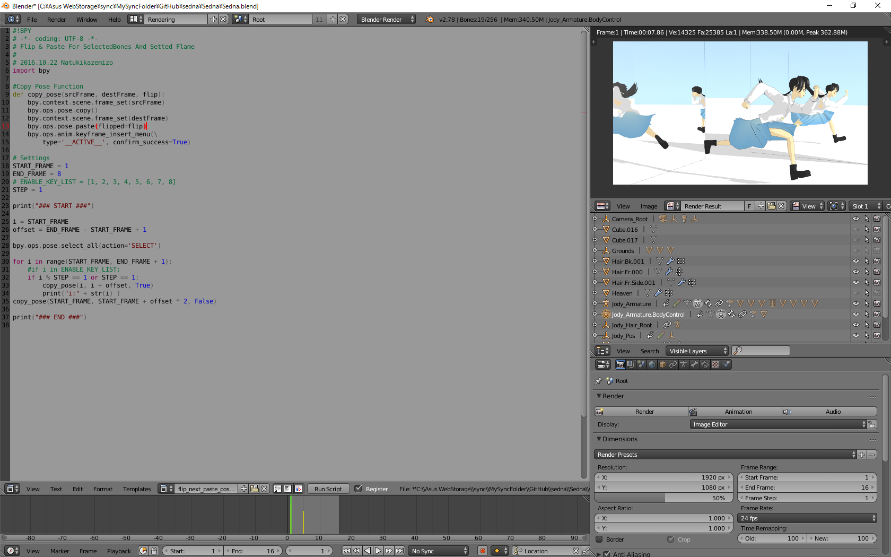Open the render presets folder icon beside Display

(x=872, y=424)
